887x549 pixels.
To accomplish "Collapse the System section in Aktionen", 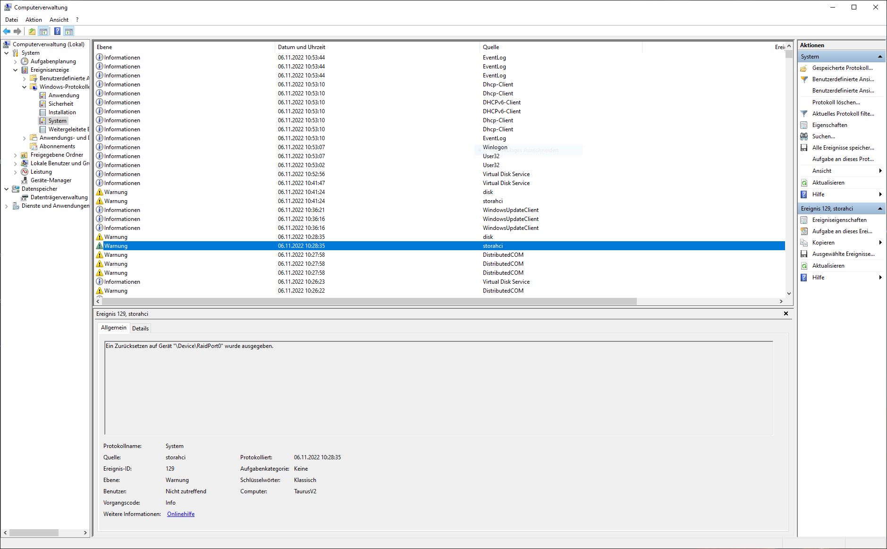I will coord(880,57).
